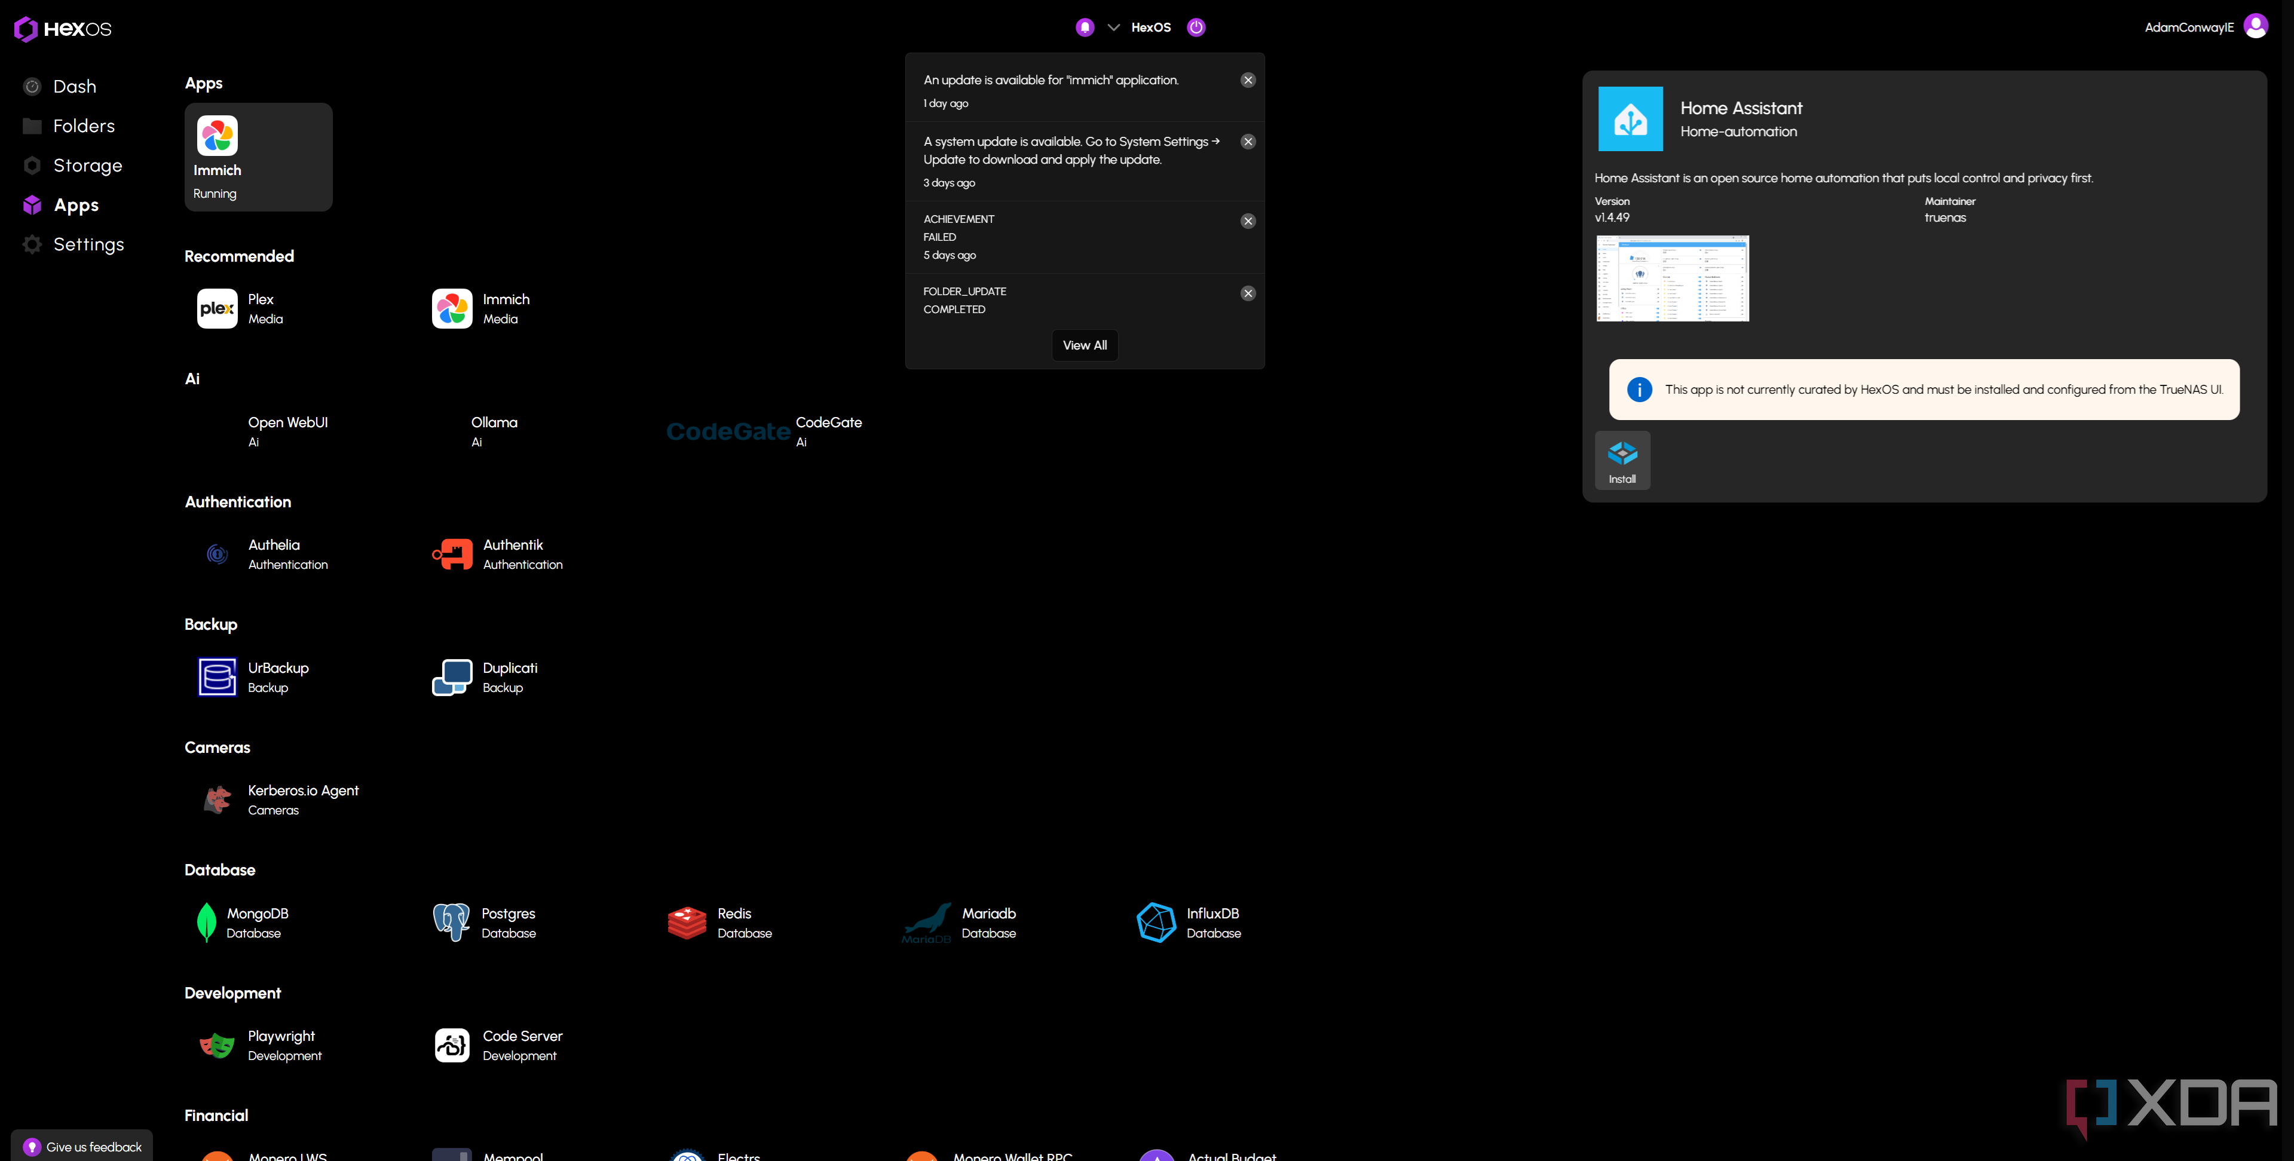Select the UrBackup app icon
The height and width of the screenshot is (1161, 2294).
click(218, 676)
